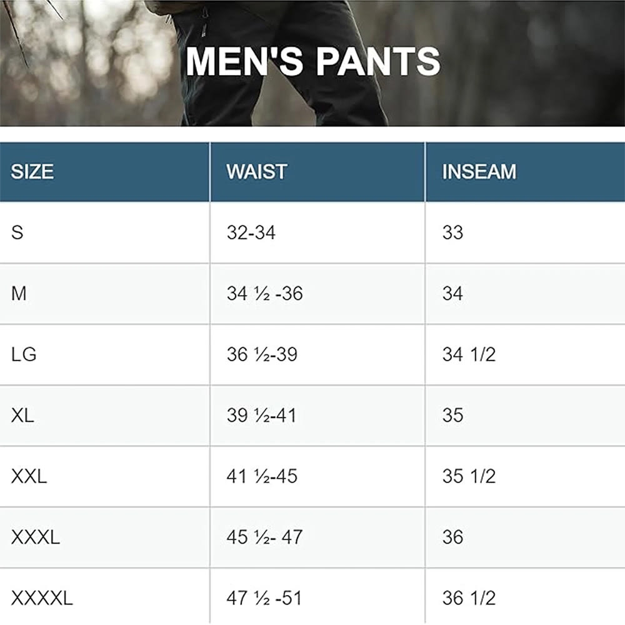
Task: Select the XXXL size cell
Action: coord(35,537)
